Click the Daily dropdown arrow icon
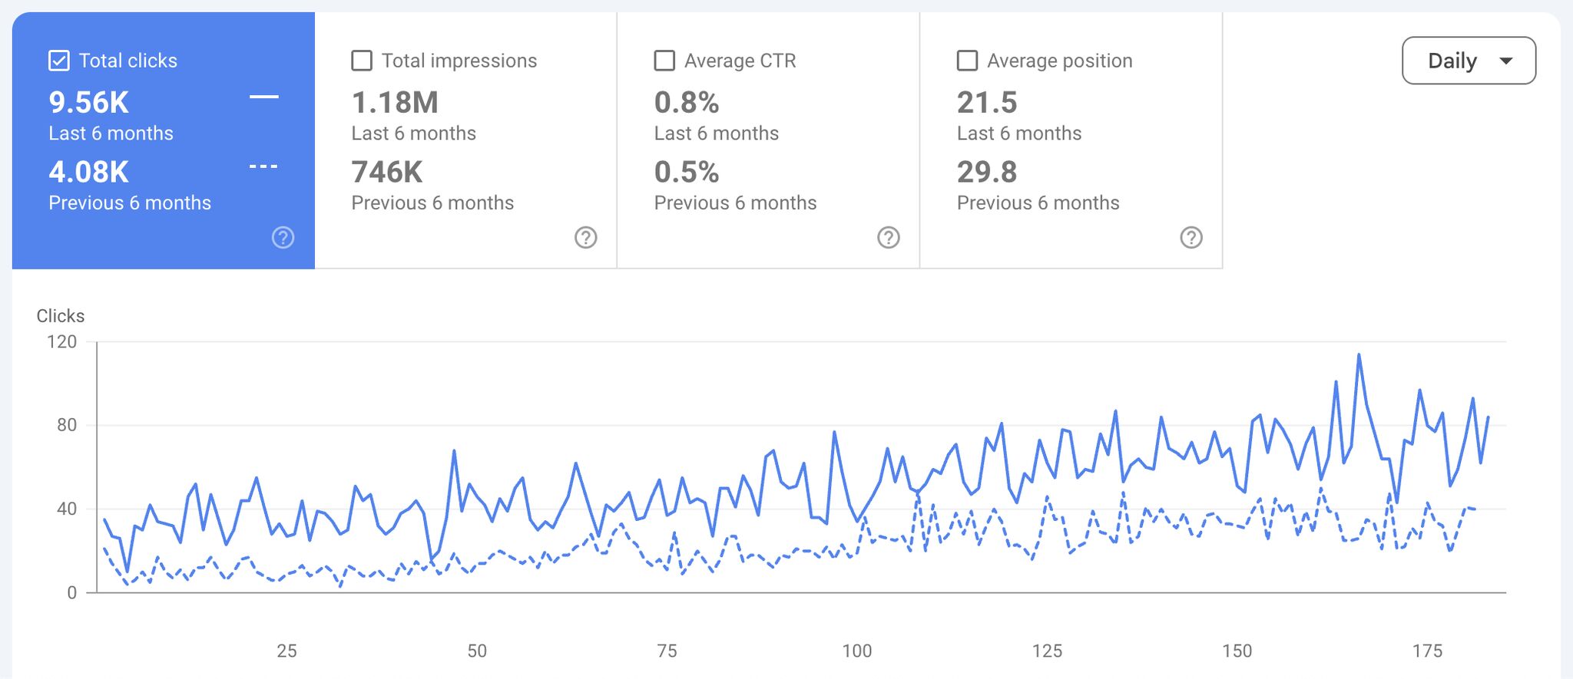This screenshot has height=679, width=1573. pos(1507,60)
